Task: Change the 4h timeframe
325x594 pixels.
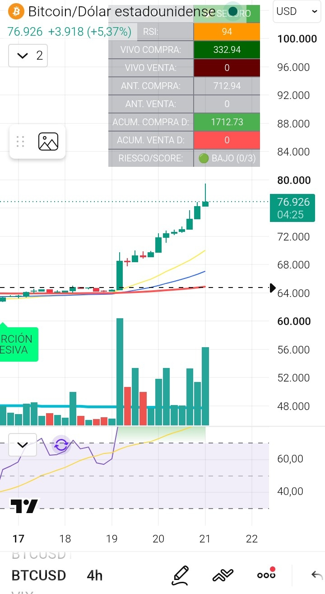Action: [x=95, y=575]
